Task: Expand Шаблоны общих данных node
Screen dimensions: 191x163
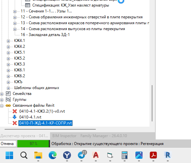Action: point(8,88)
